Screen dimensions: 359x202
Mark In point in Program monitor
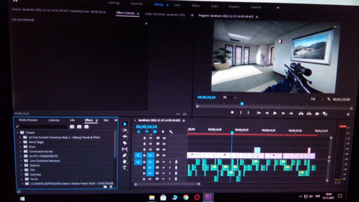[x=241, y=113]
